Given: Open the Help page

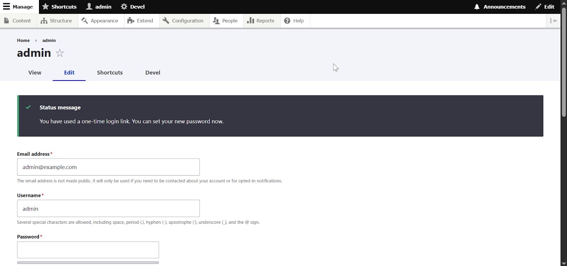Looking at the screenshot, I should point(294,21).
